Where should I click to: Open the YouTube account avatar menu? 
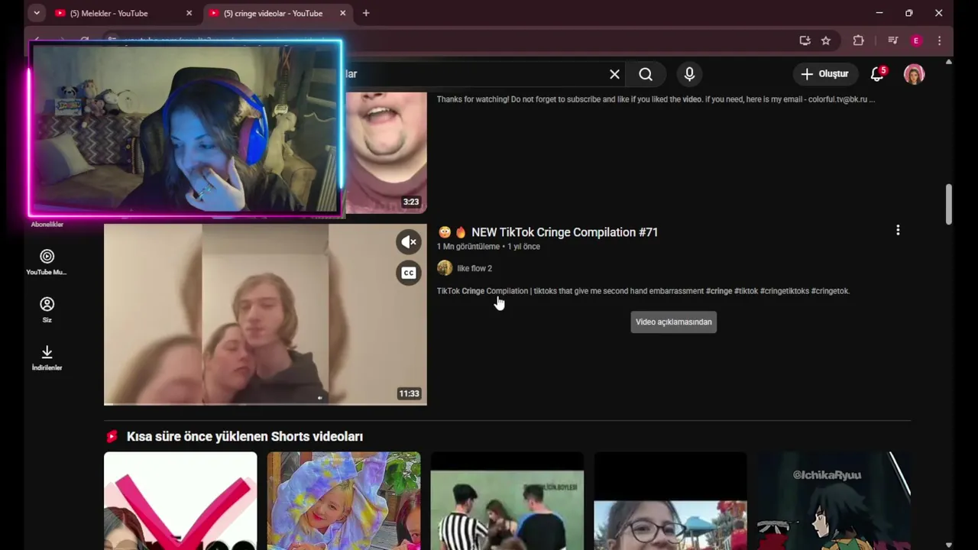[x=914, y=74]
